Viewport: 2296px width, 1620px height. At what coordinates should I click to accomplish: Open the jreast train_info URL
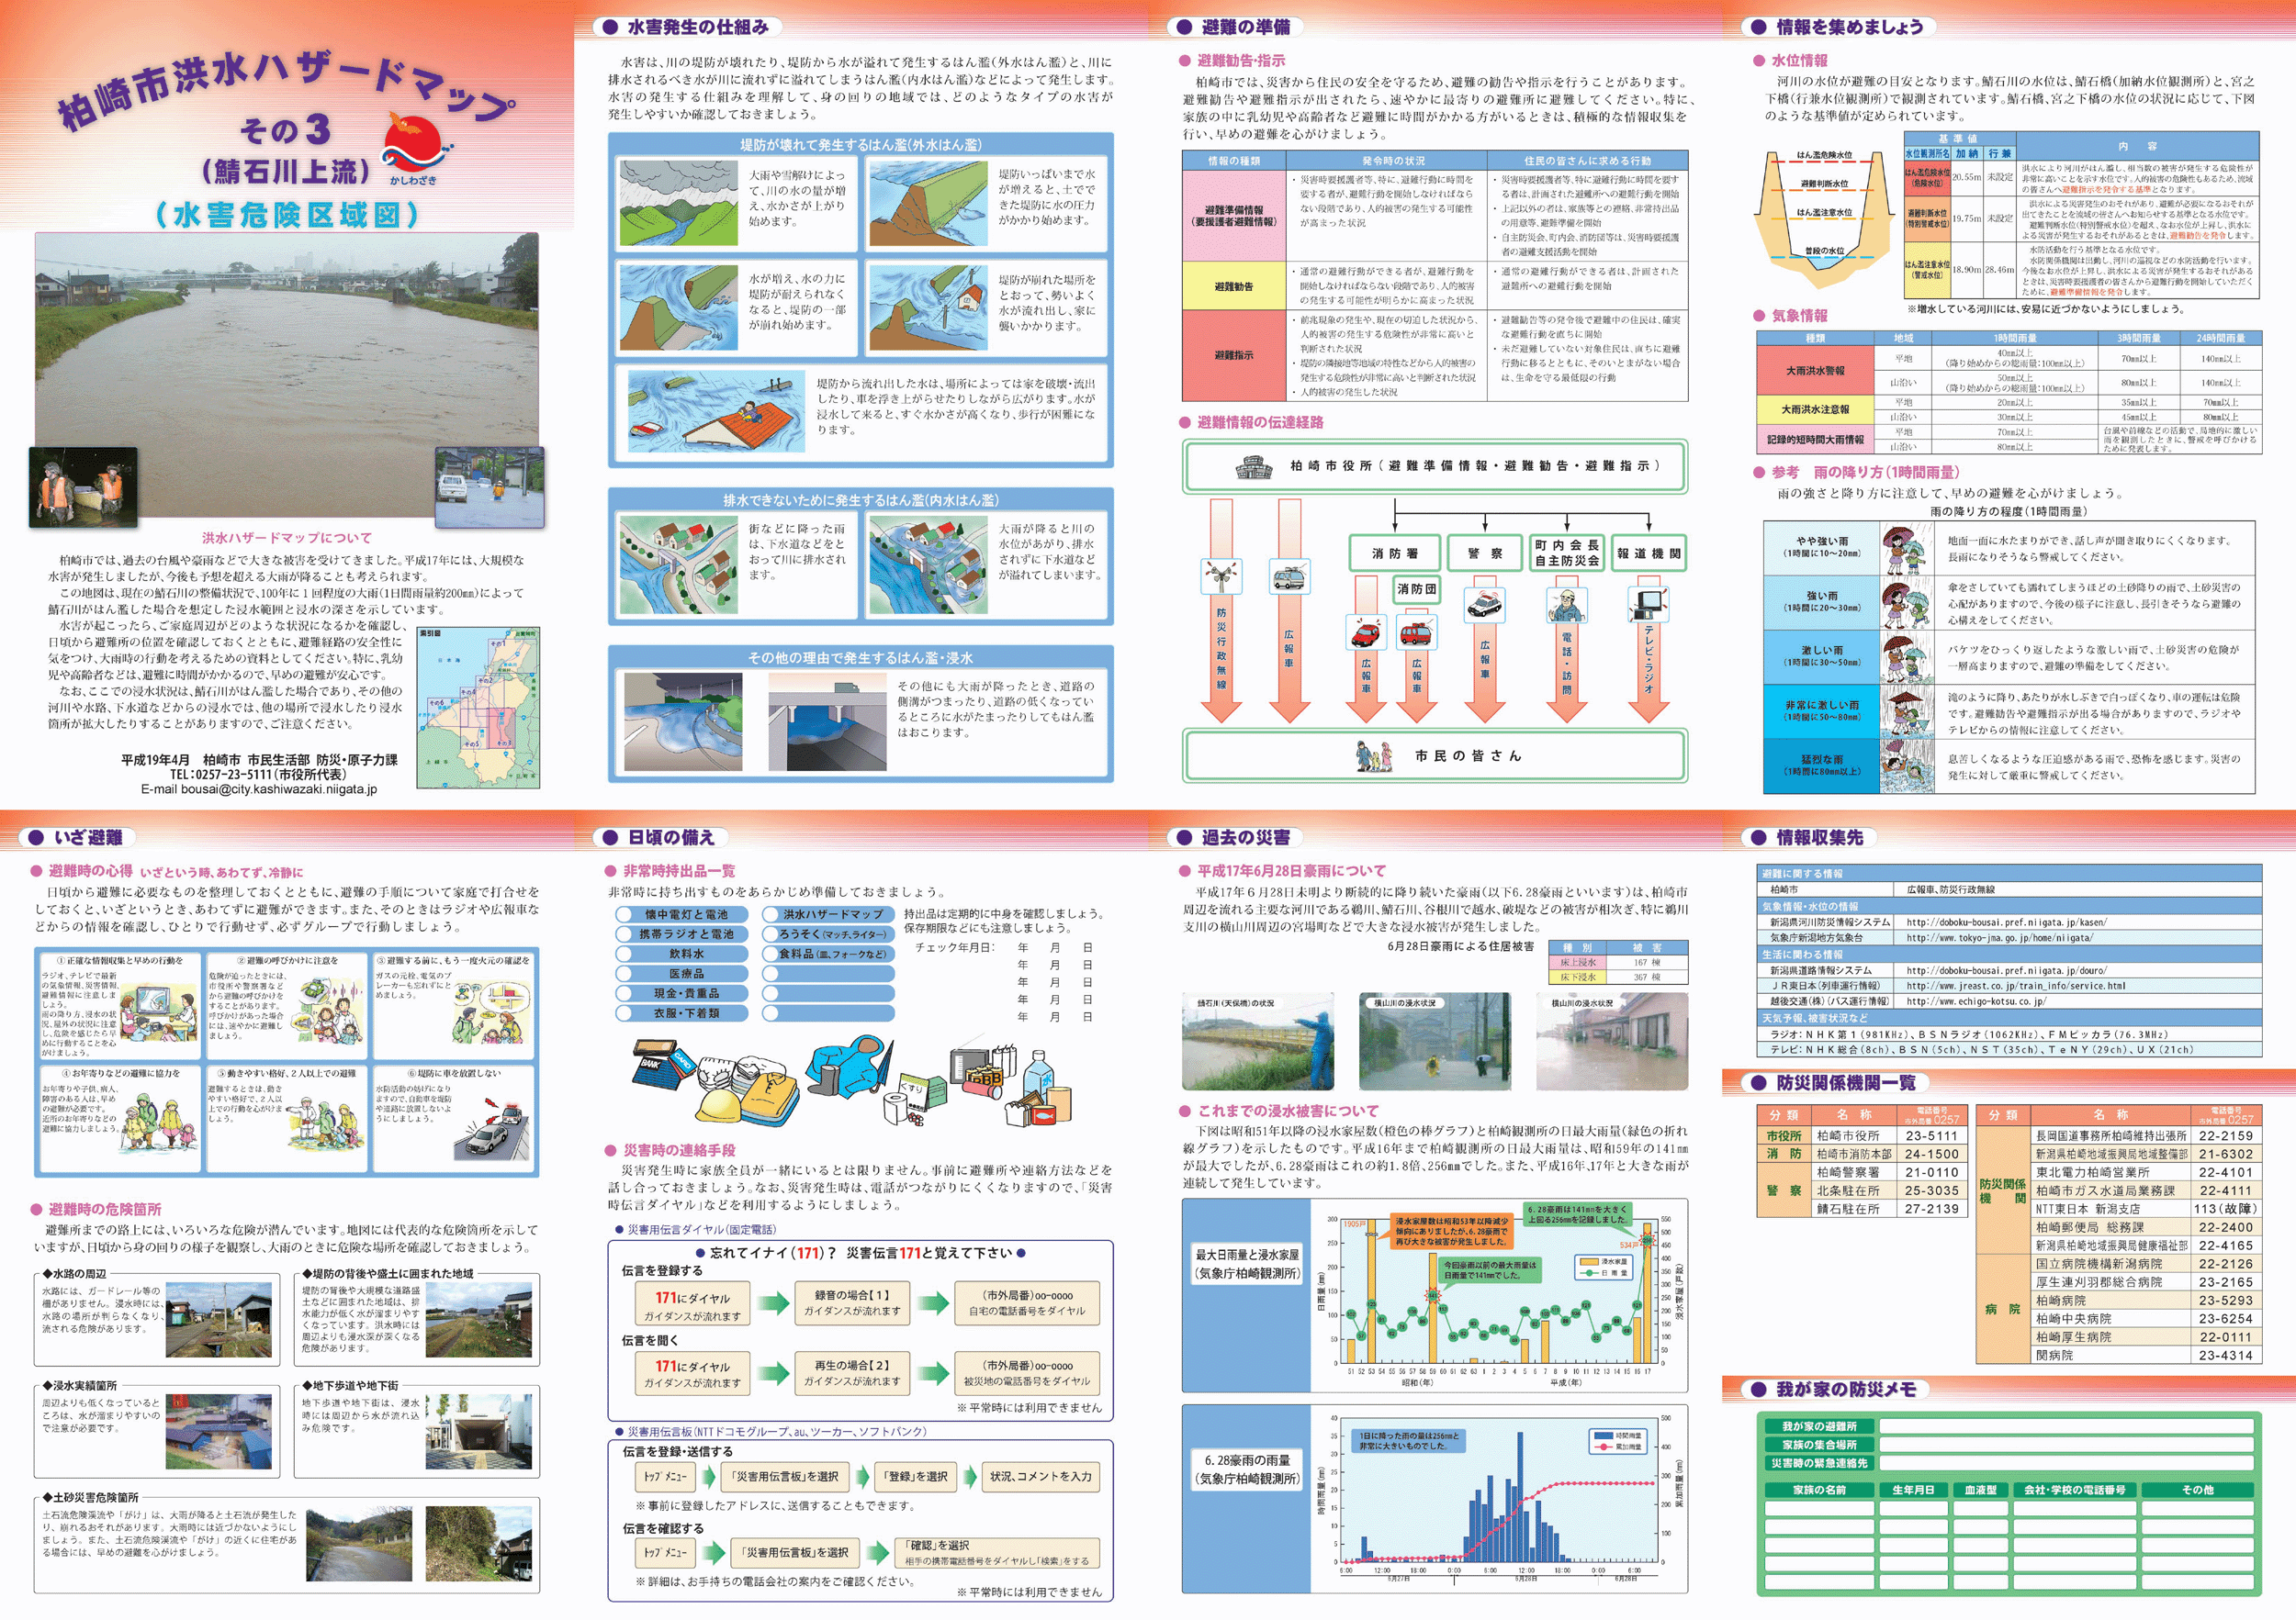tap(2015, 986)
